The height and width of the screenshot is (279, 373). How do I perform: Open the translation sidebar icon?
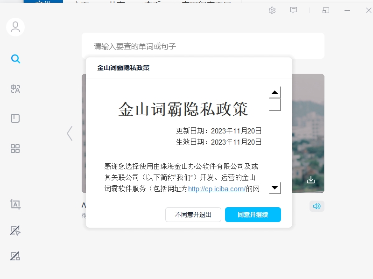click(x=15, y=89)
